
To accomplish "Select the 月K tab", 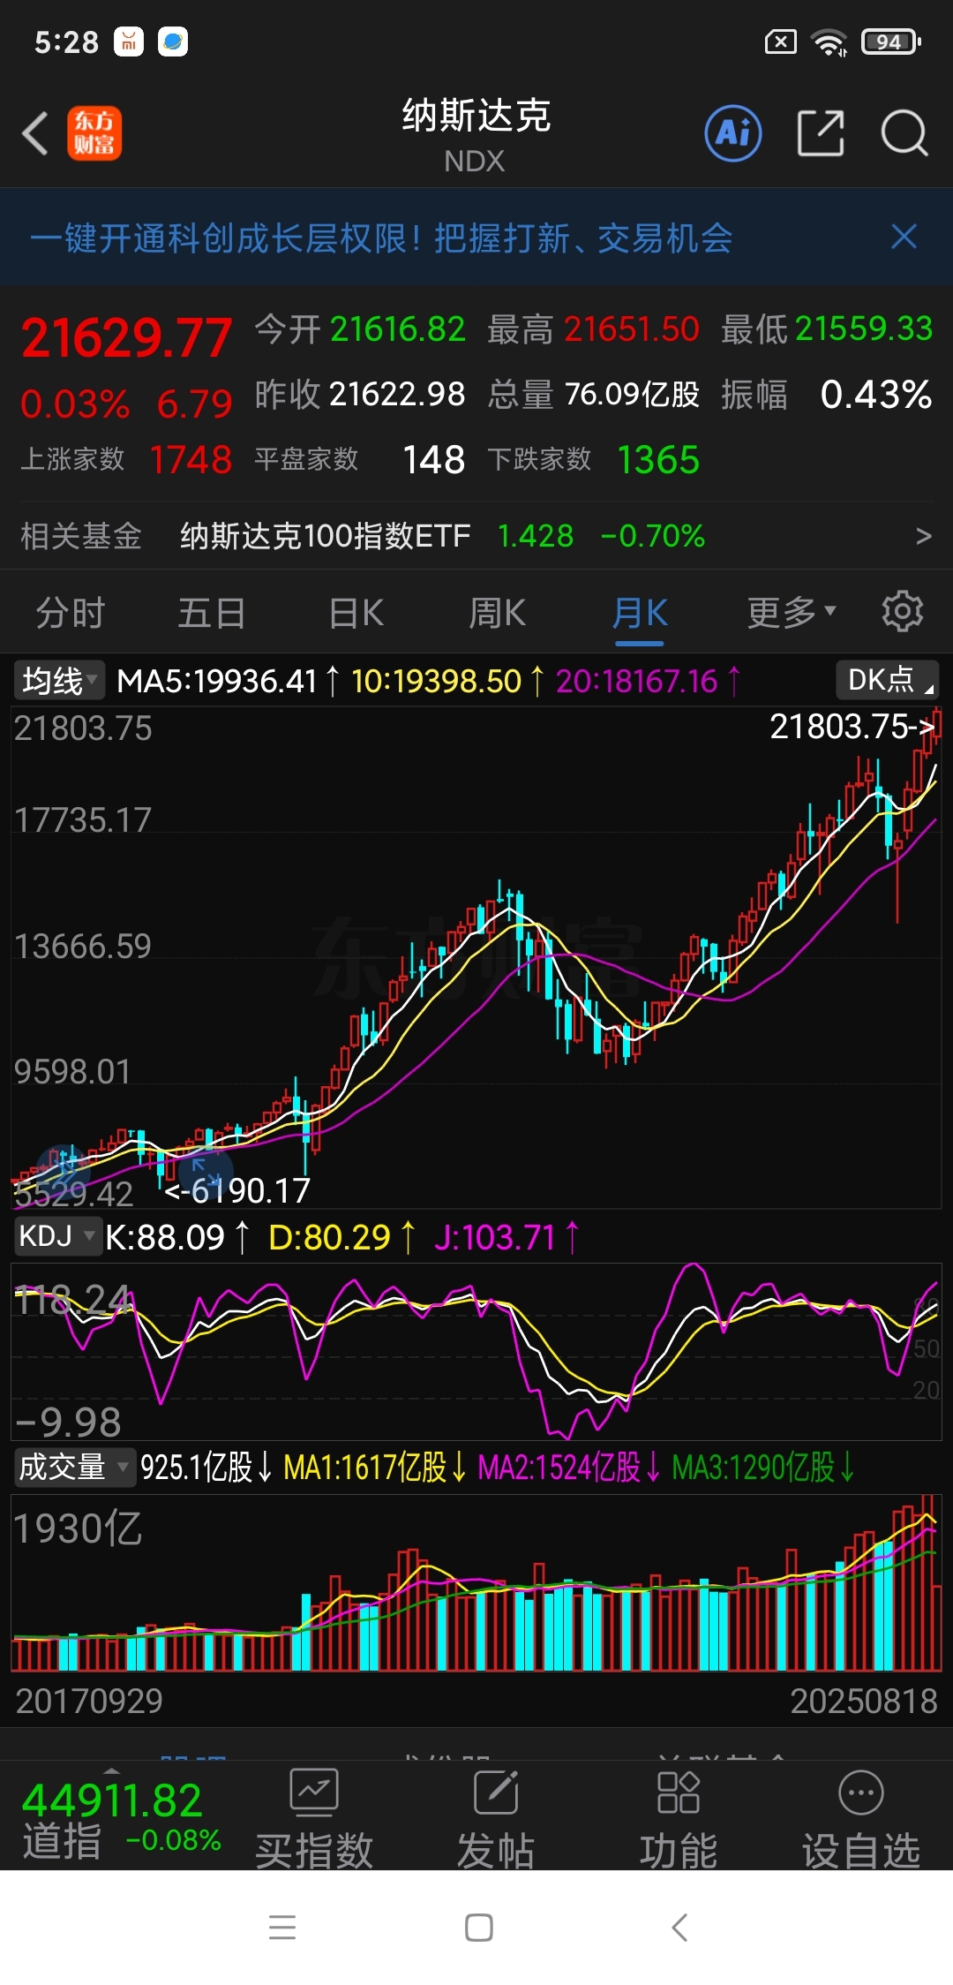I will 640,613.
